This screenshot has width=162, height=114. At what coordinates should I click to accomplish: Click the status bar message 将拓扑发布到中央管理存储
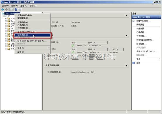(x=13, y=112)
